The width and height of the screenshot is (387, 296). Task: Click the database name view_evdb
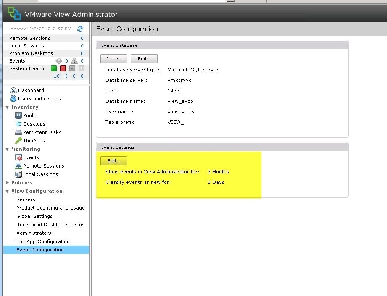tap(180, 101)
